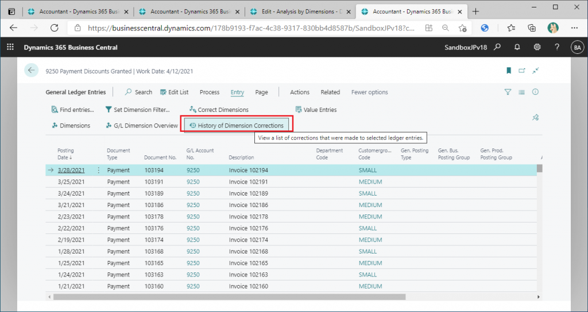Viewport: 588px width, 312px height.
Task: Click Set Dimension Filter action
Action: [138, 110]
